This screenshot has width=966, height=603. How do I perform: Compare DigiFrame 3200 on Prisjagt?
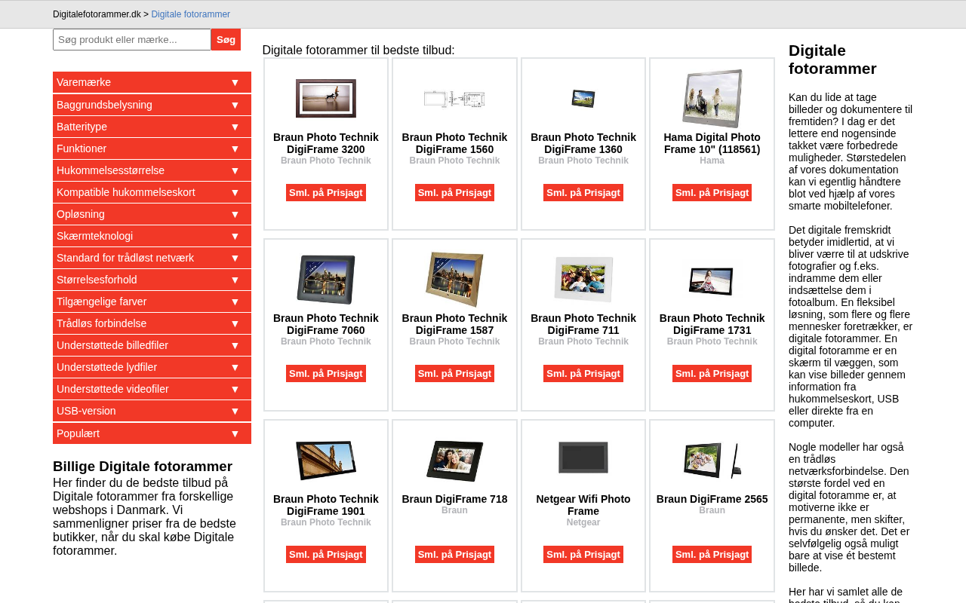(x=326, y=193)
